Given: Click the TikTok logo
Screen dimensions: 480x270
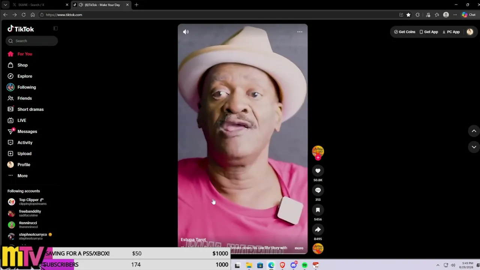Looking at the screenshot, I should [x=21, y=29].
